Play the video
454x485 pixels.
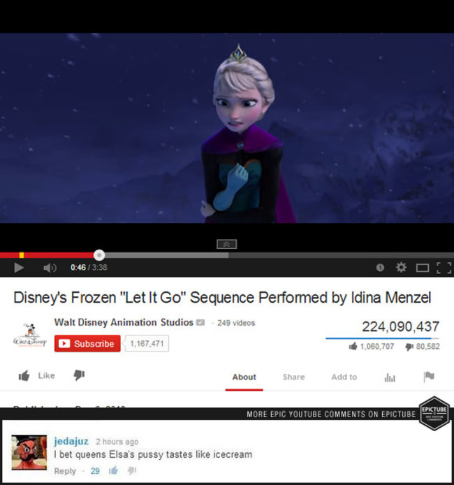point(19,268)
